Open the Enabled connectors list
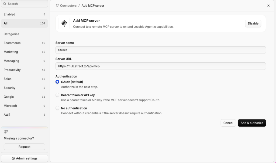276x163 pixels. click(x=25, y=15)
